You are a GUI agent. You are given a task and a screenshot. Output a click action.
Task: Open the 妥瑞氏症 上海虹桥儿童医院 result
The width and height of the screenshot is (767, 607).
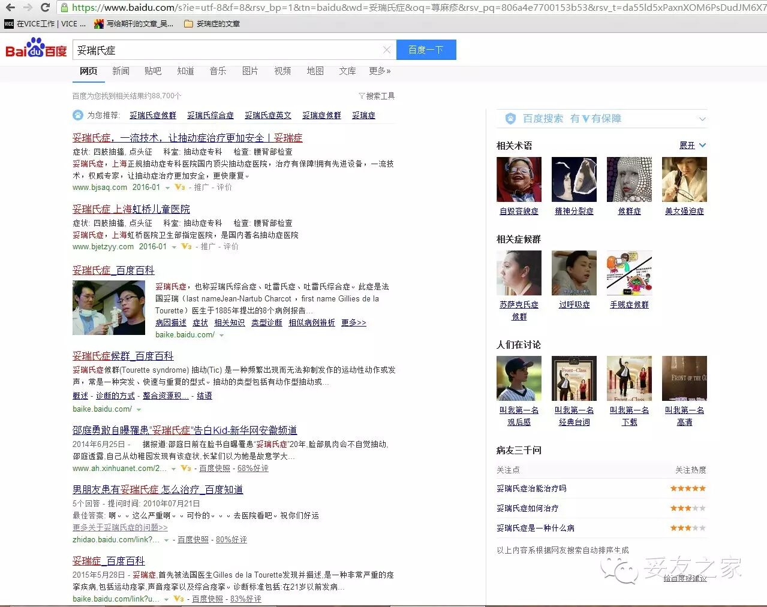click(x=131, y=209)
